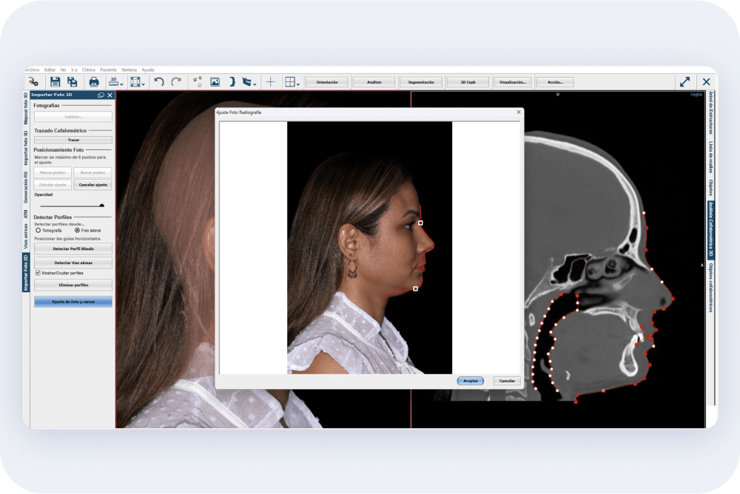Open the Paciente menu
Screen dimensions: 740x494
pos(108,70)
